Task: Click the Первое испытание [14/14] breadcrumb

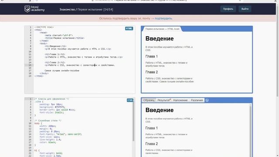Action: point(95,10)
